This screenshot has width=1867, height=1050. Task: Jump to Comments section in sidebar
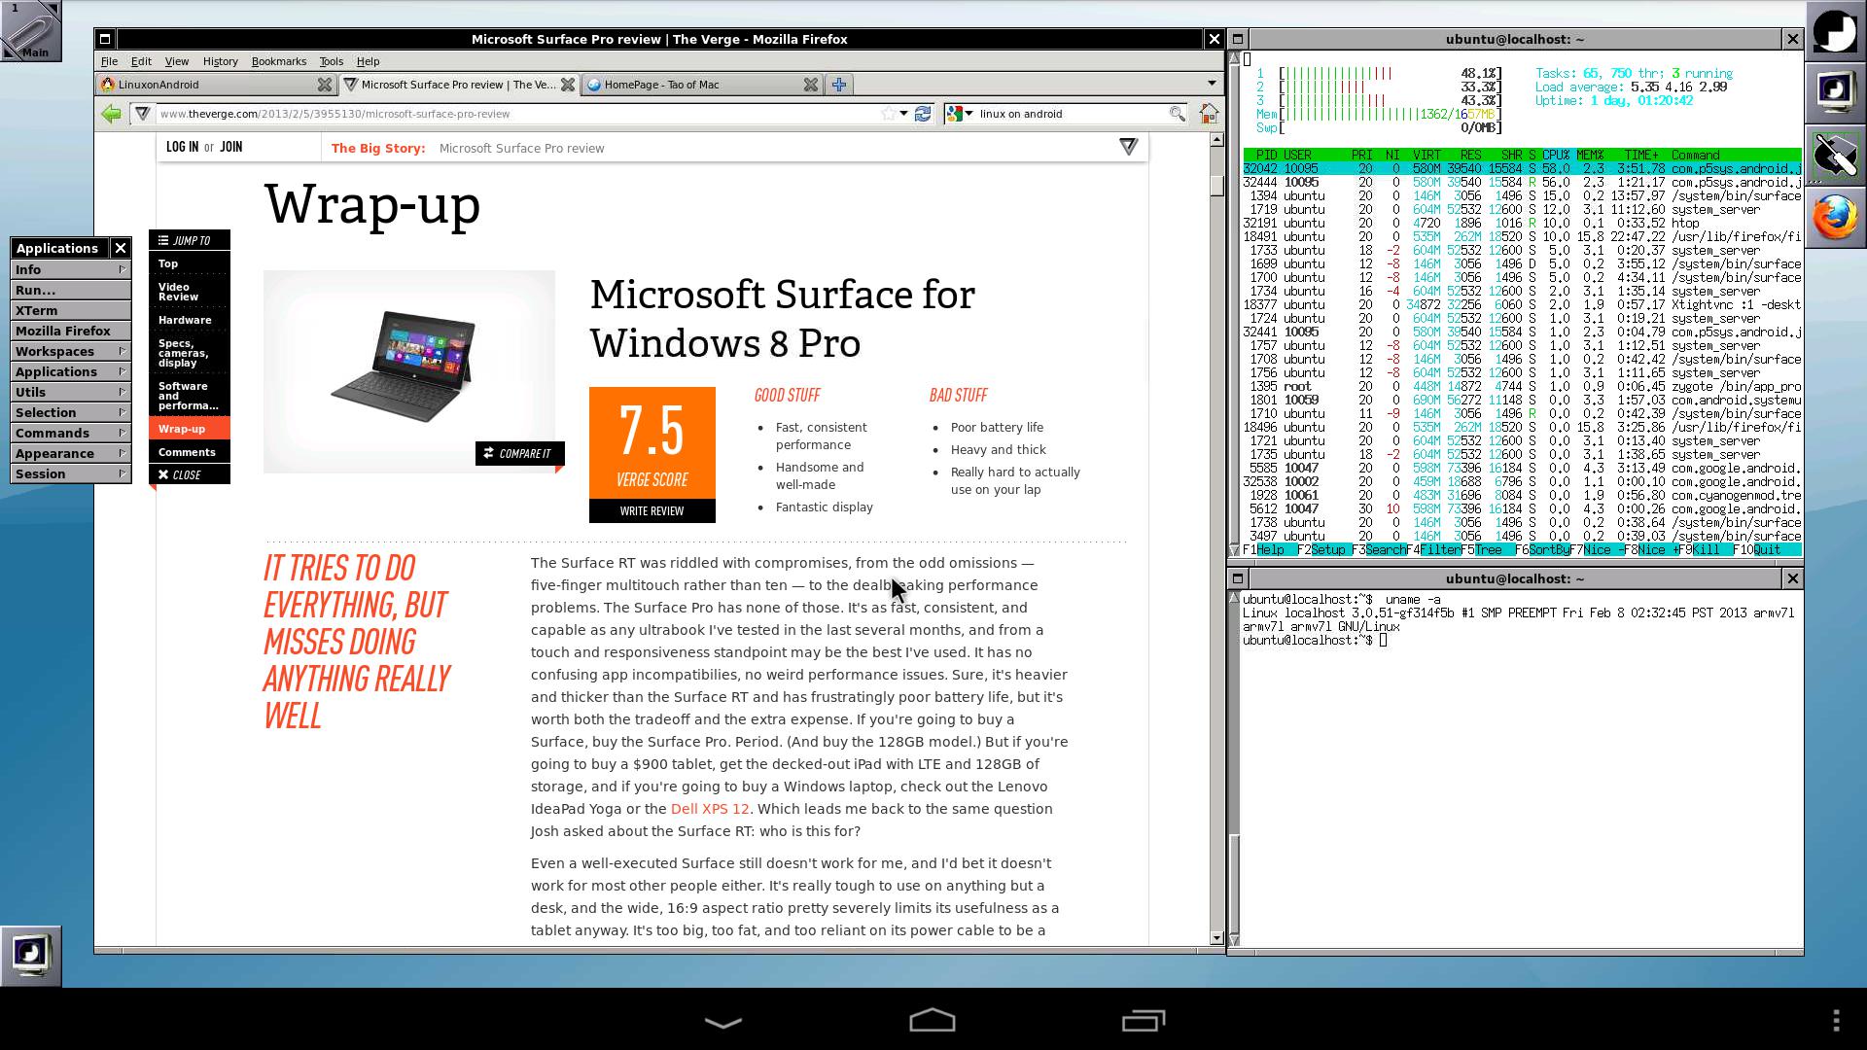[189, 452]
